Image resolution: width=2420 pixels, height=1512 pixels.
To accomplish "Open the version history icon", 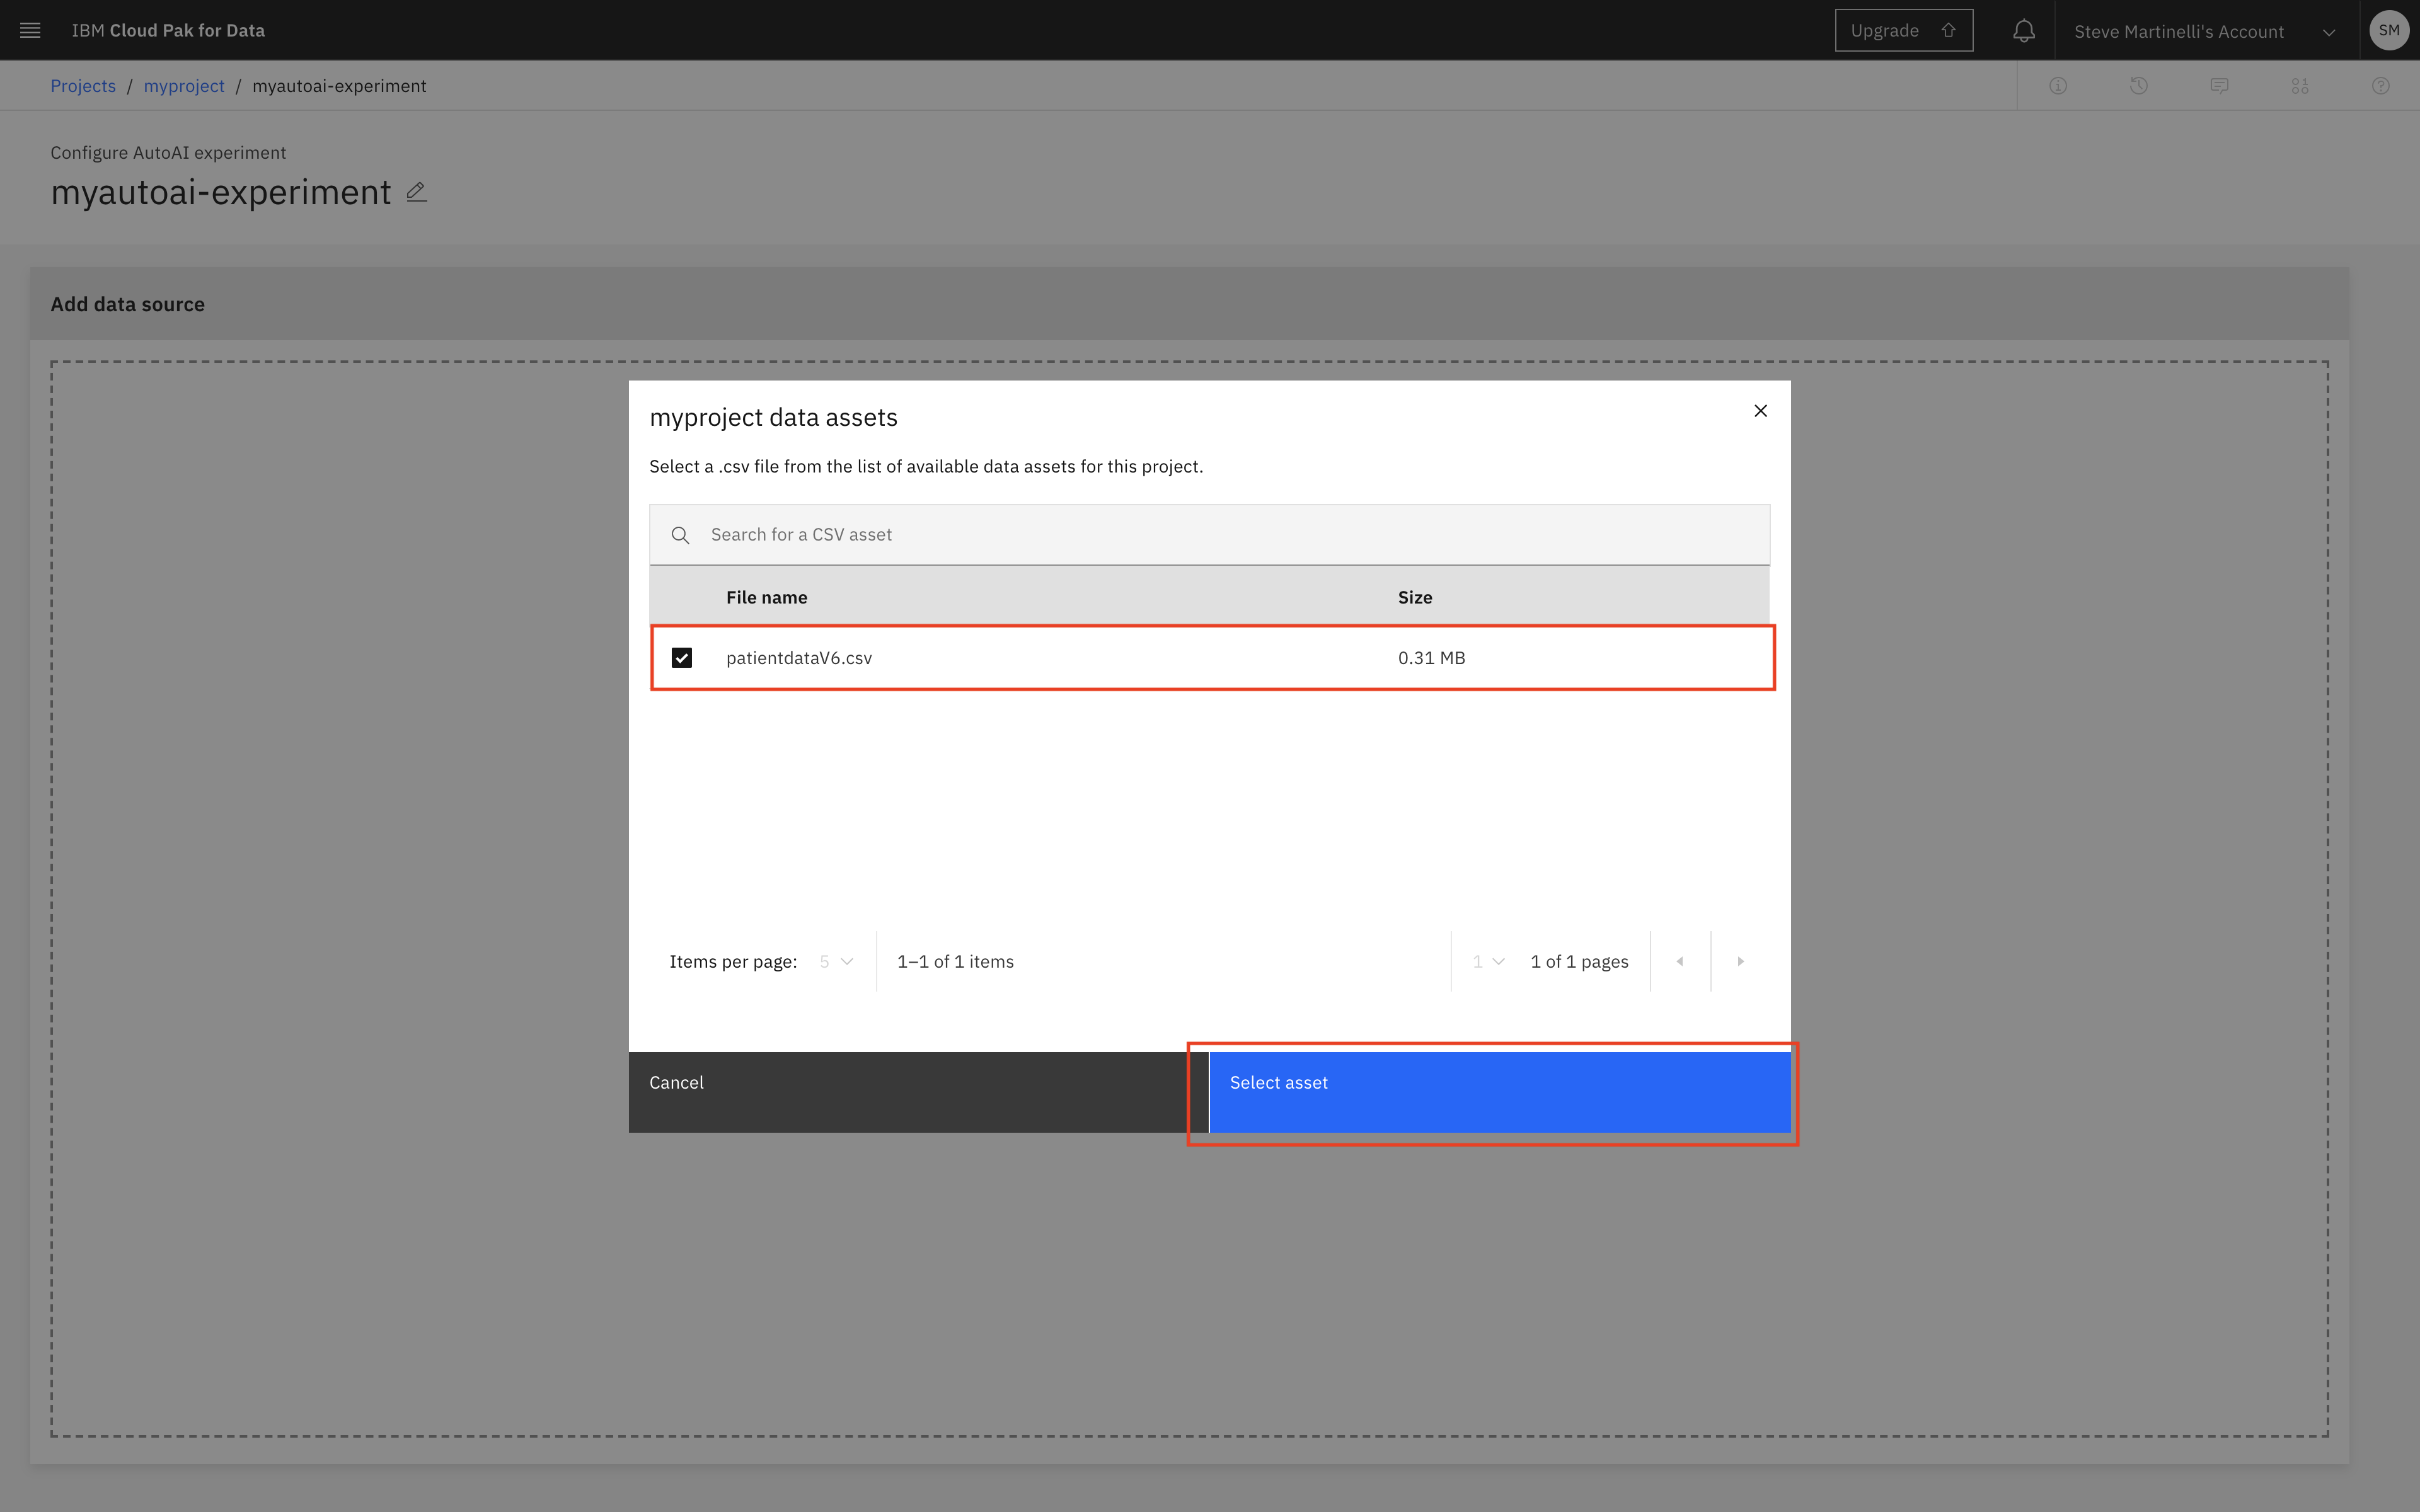I will (2138, 86).
